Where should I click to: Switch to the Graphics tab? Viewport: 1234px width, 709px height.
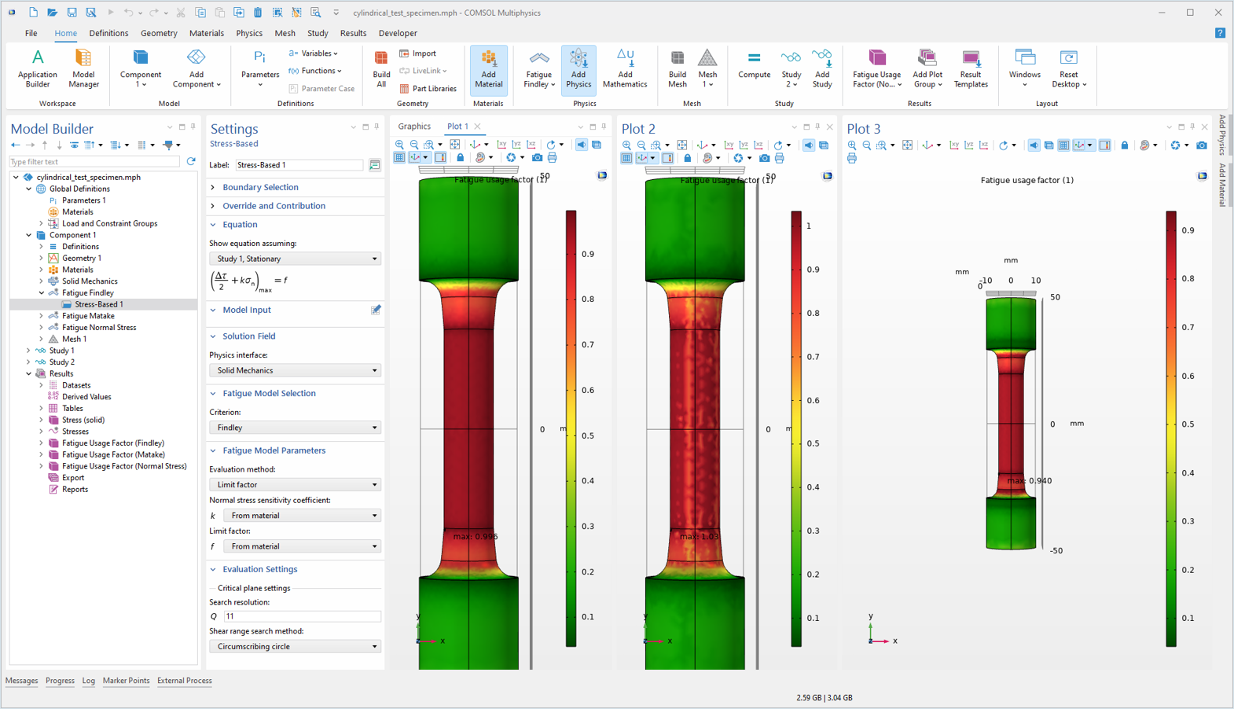pos(414,126)
